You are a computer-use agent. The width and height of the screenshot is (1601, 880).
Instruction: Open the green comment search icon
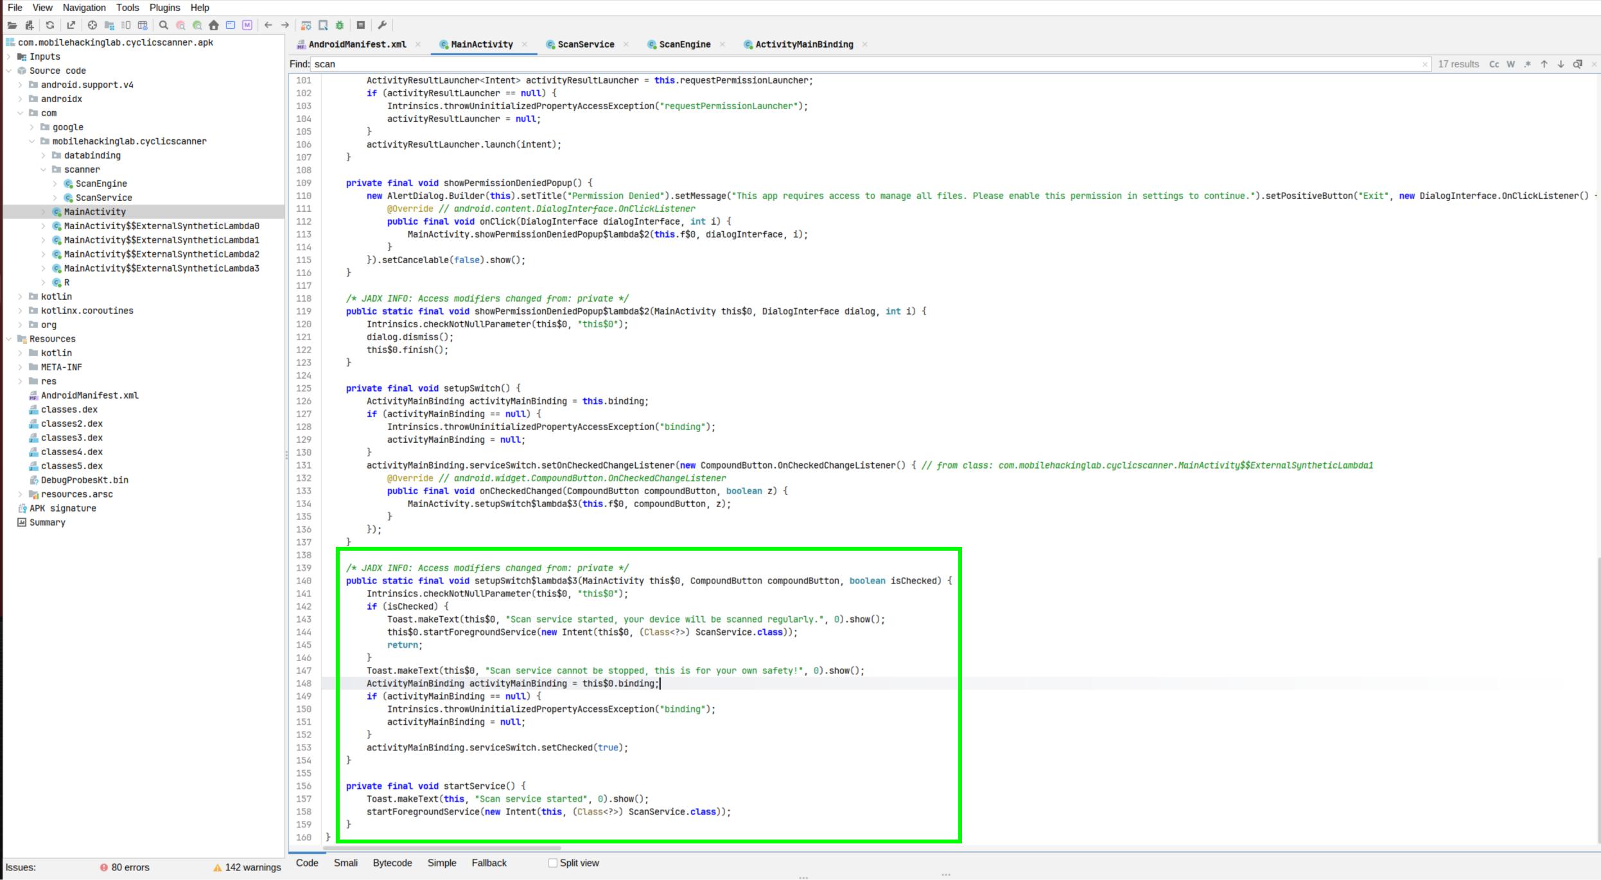pyautogui.click(x=197, y=25)
